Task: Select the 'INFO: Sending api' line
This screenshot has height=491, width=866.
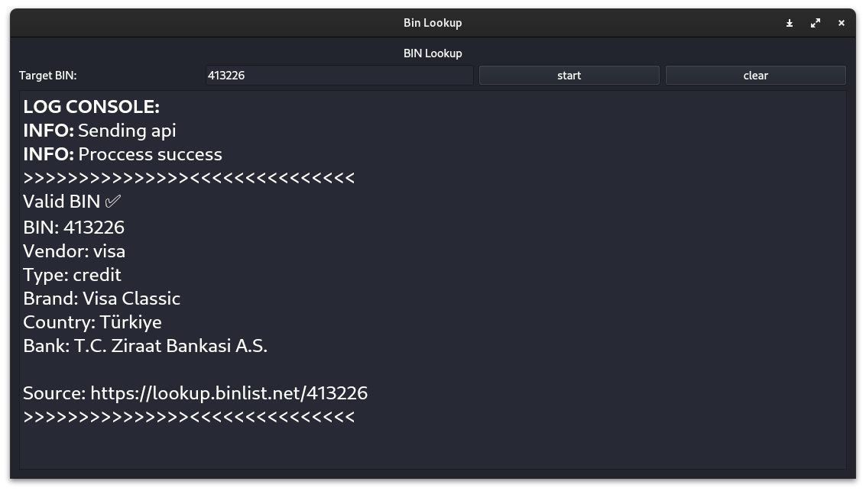Action: pos(100,131)
